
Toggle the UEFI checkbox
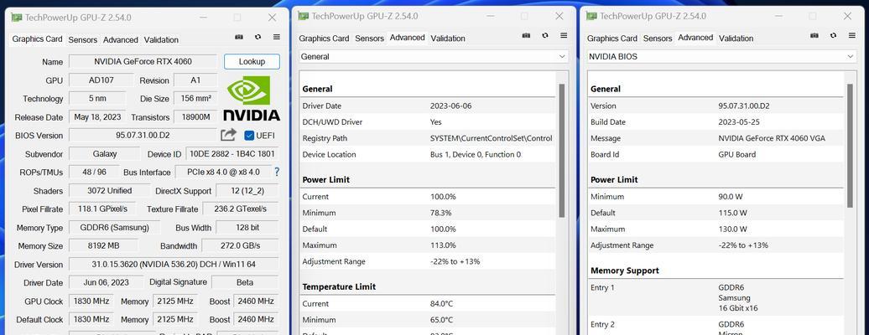249,135
